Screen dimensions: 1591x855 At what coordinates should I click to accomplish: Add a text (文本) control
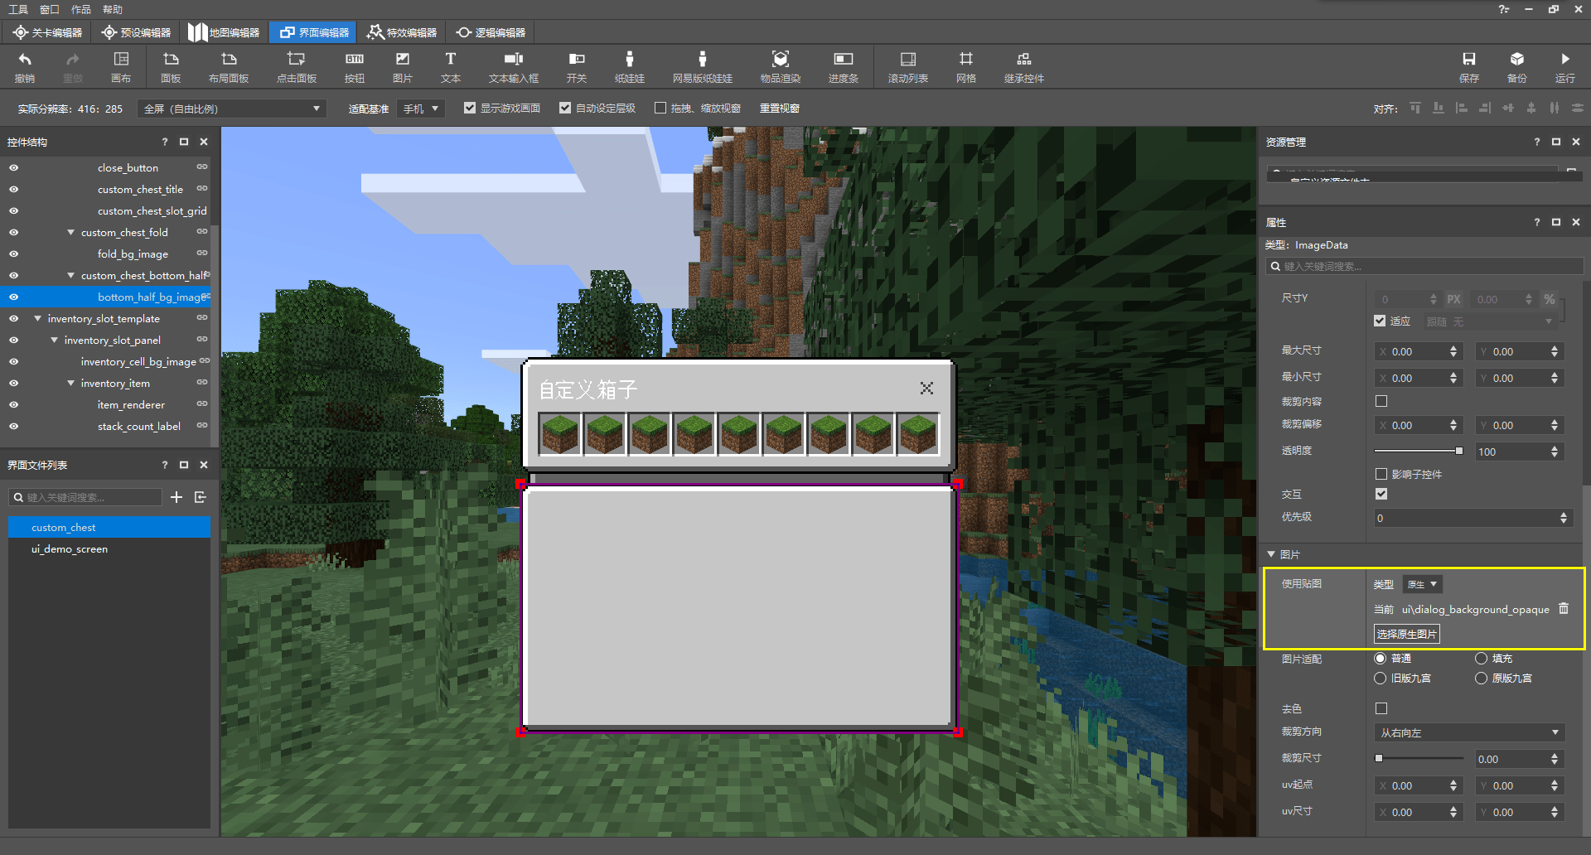click(x=451, y=66)
